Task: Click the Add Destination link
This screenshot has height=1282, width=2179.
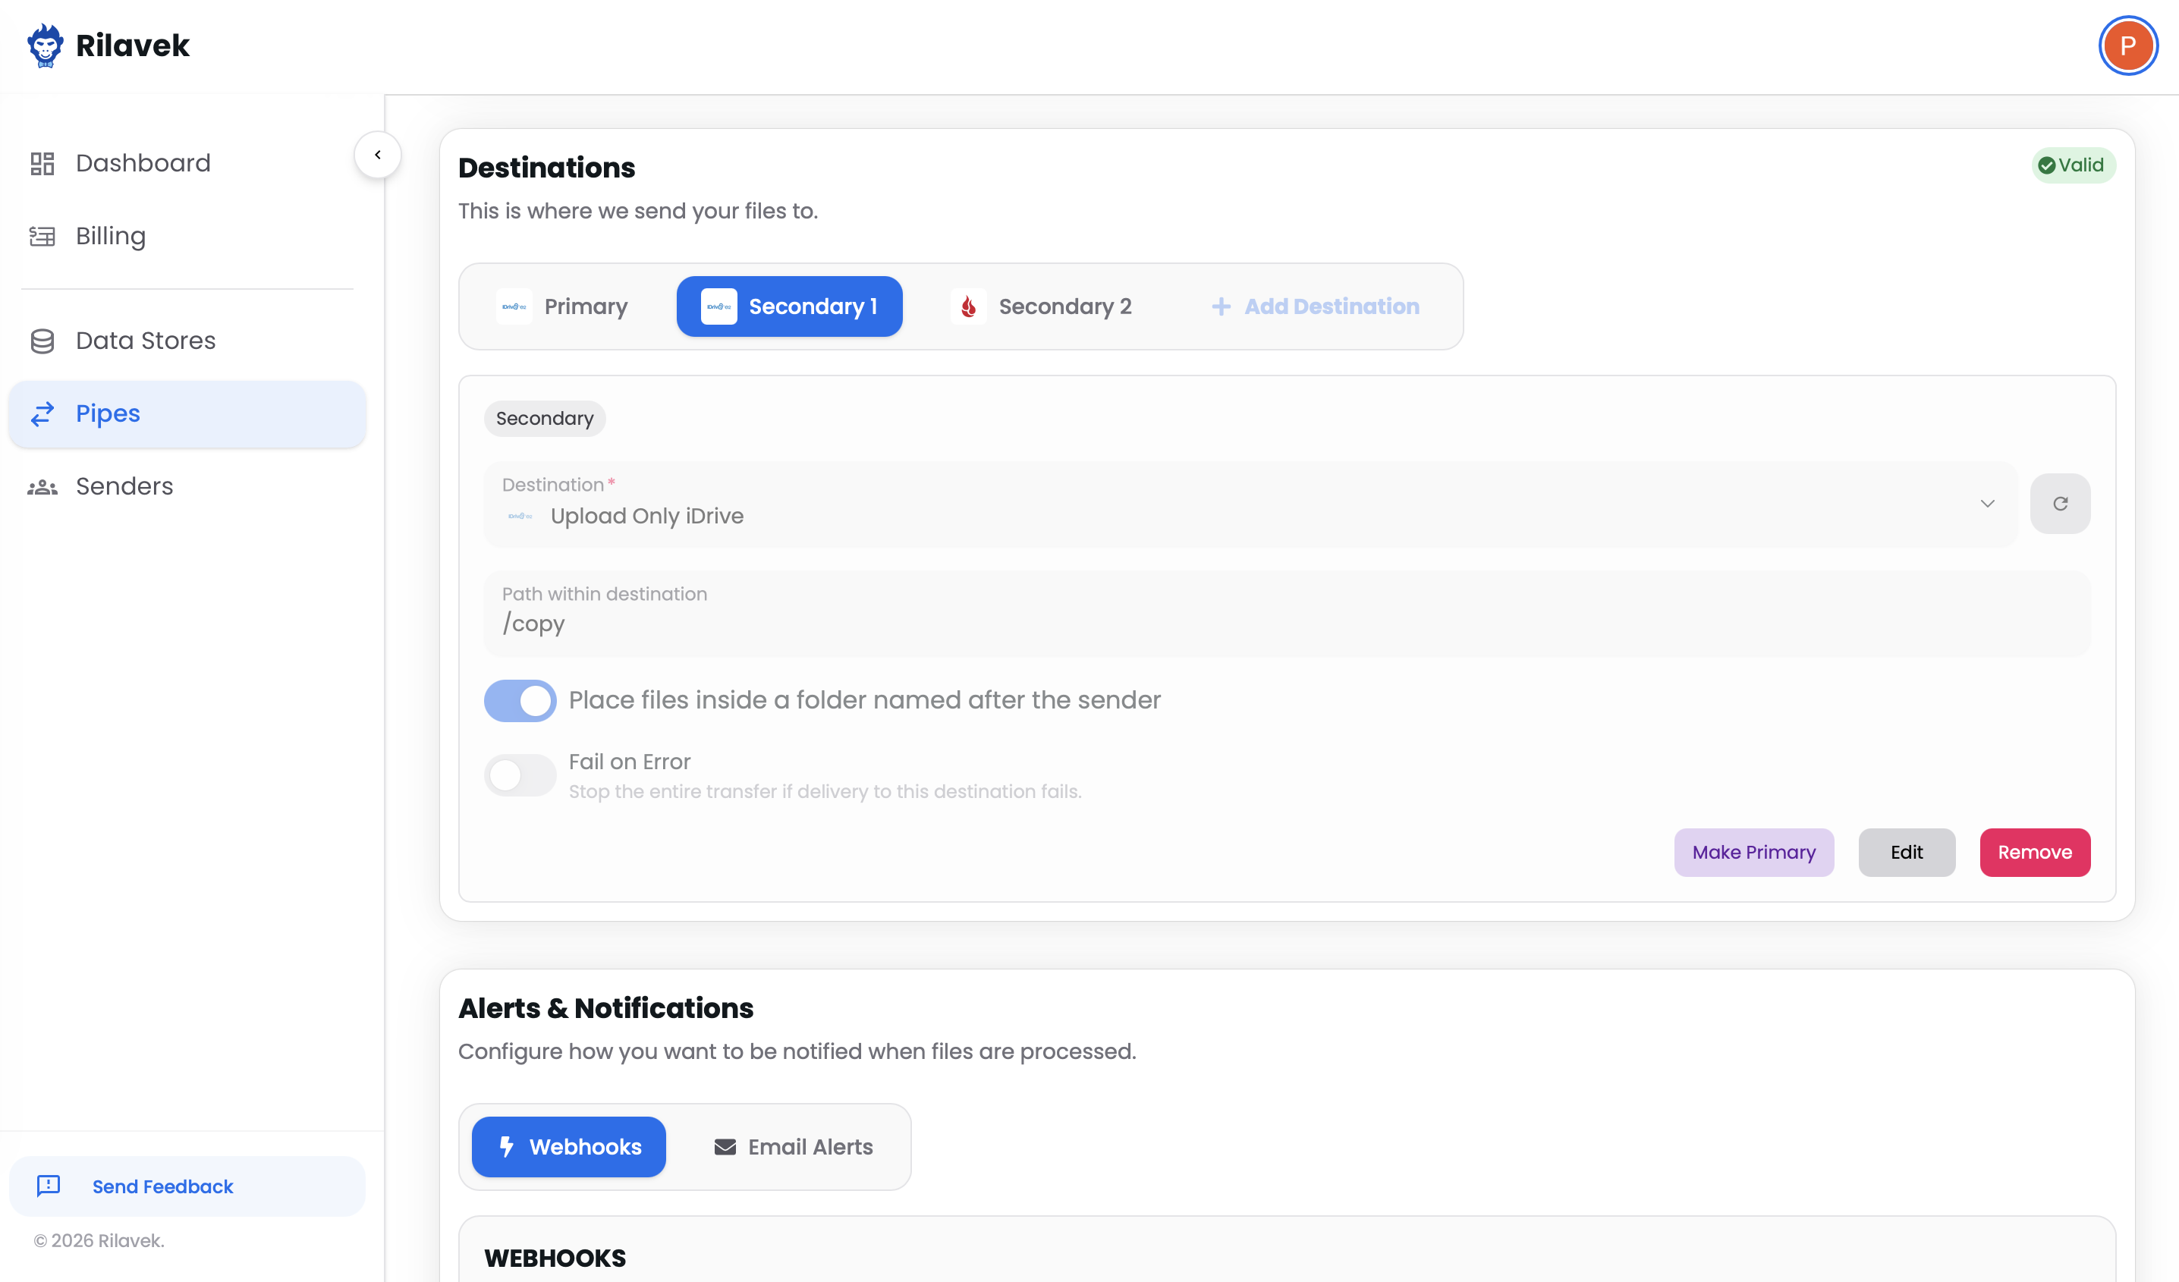Action: (1315, 306)
